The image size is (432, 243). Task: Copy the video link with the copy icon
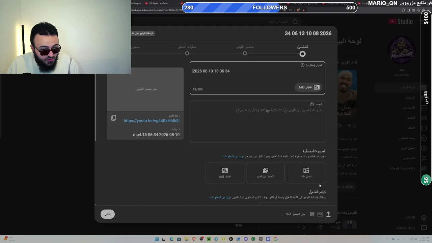coord(114,118)
